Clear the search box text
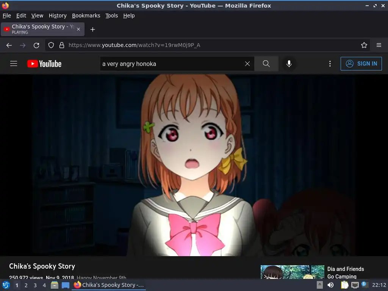Screen dimensions: 388x291 click(247, 64)
